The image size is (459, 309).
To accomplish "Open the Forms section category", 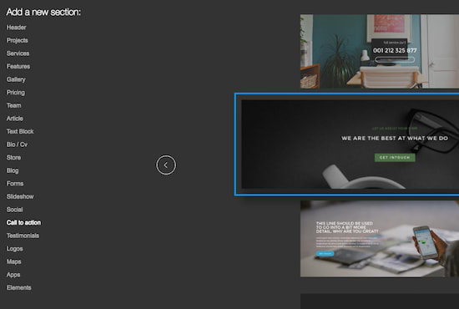I will pyautogui.click(x=15, y=184).
